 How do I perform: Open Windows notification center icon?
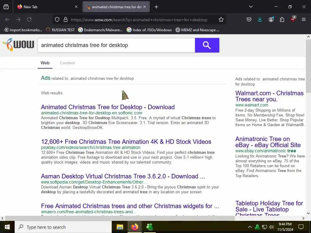pos(301,227)
